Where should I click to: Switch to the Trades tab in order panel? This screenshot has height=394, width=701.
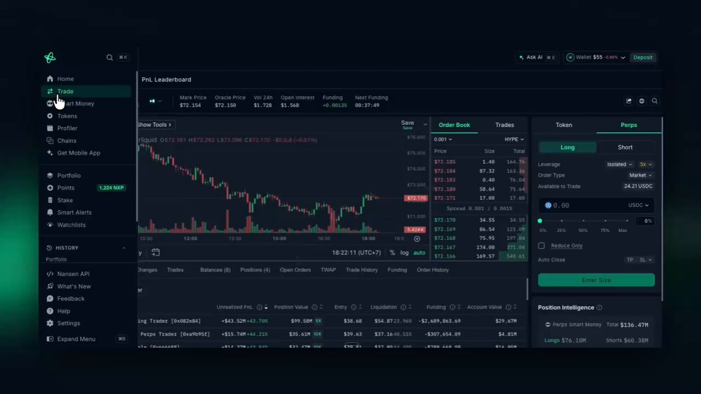(505, 125)
